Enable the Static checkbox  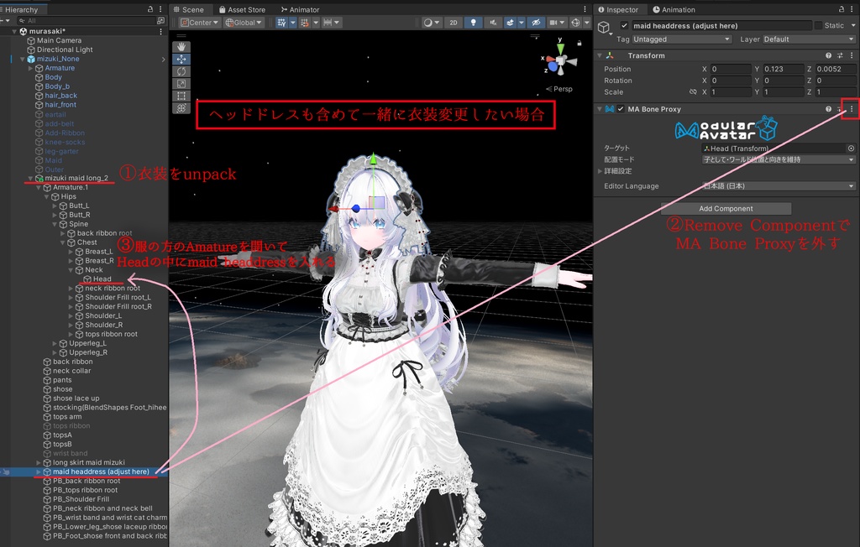(x=818, y=26)
